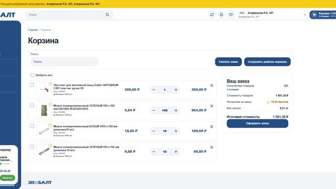
Task: Remove the 98,80 ₽ item from cart
Action: point(212,147)
